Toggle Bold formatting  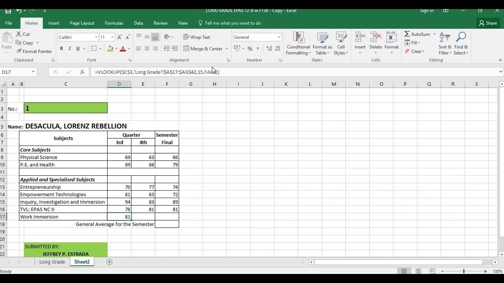pos(61,48)
